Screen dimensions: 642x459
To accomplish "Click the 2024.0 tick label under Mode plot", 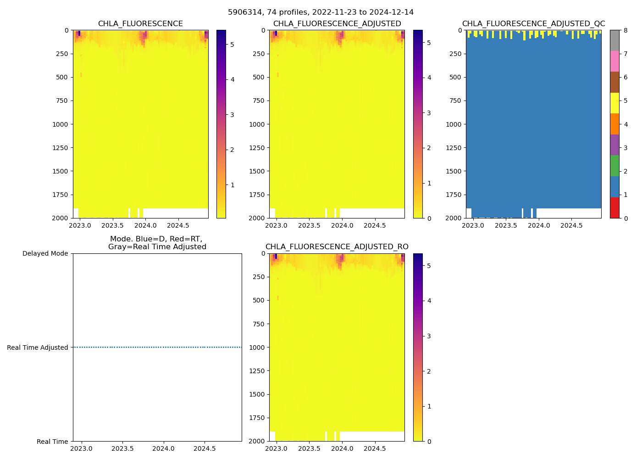I will [163, 448].
